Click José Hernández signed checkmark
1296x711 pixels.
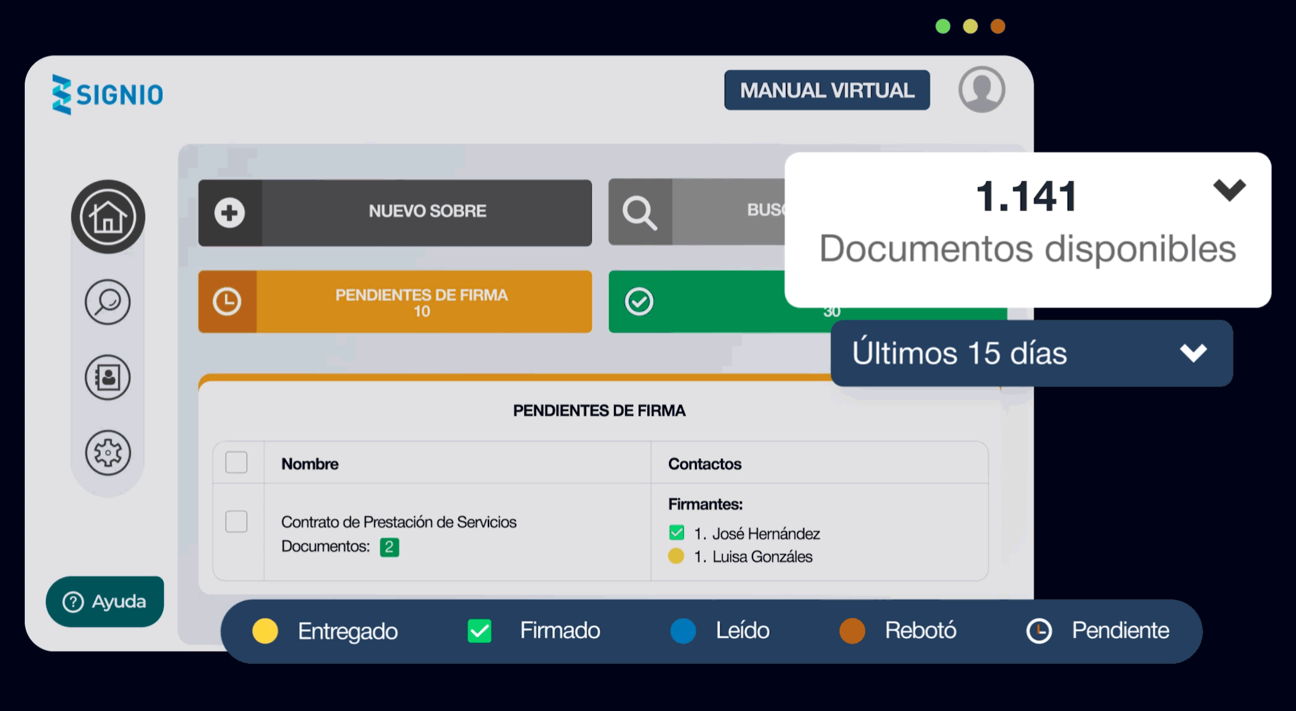676,532
